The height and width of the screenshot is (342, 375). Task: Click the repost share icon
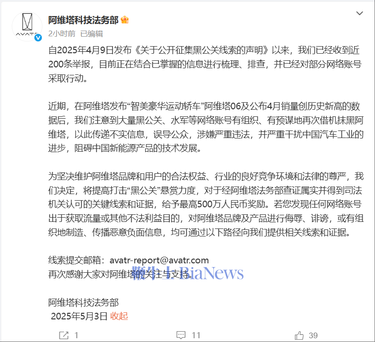[64, 335]
